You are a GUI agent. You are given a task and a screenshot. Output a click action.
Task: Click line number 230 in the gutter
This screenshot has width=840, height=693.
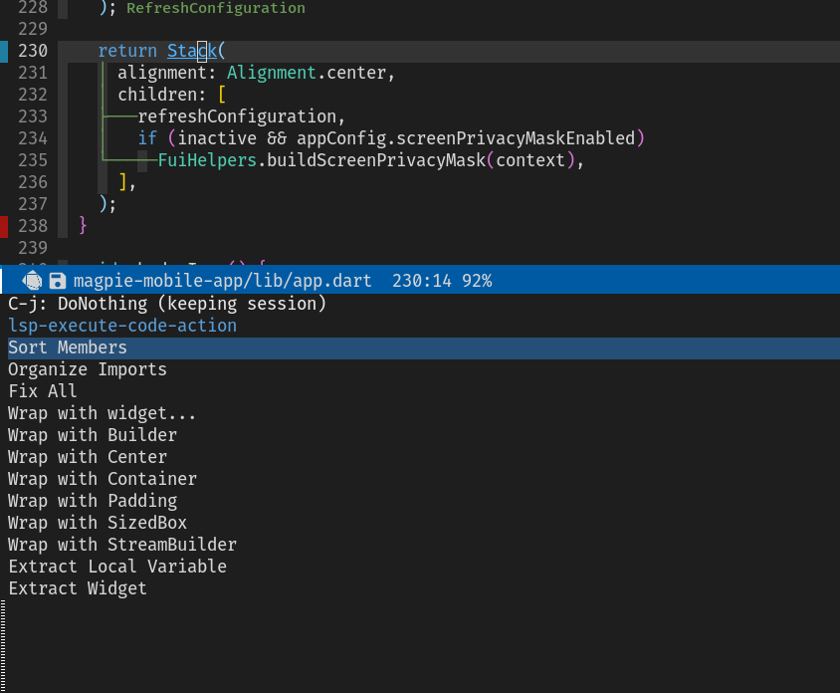pos(33,51)
